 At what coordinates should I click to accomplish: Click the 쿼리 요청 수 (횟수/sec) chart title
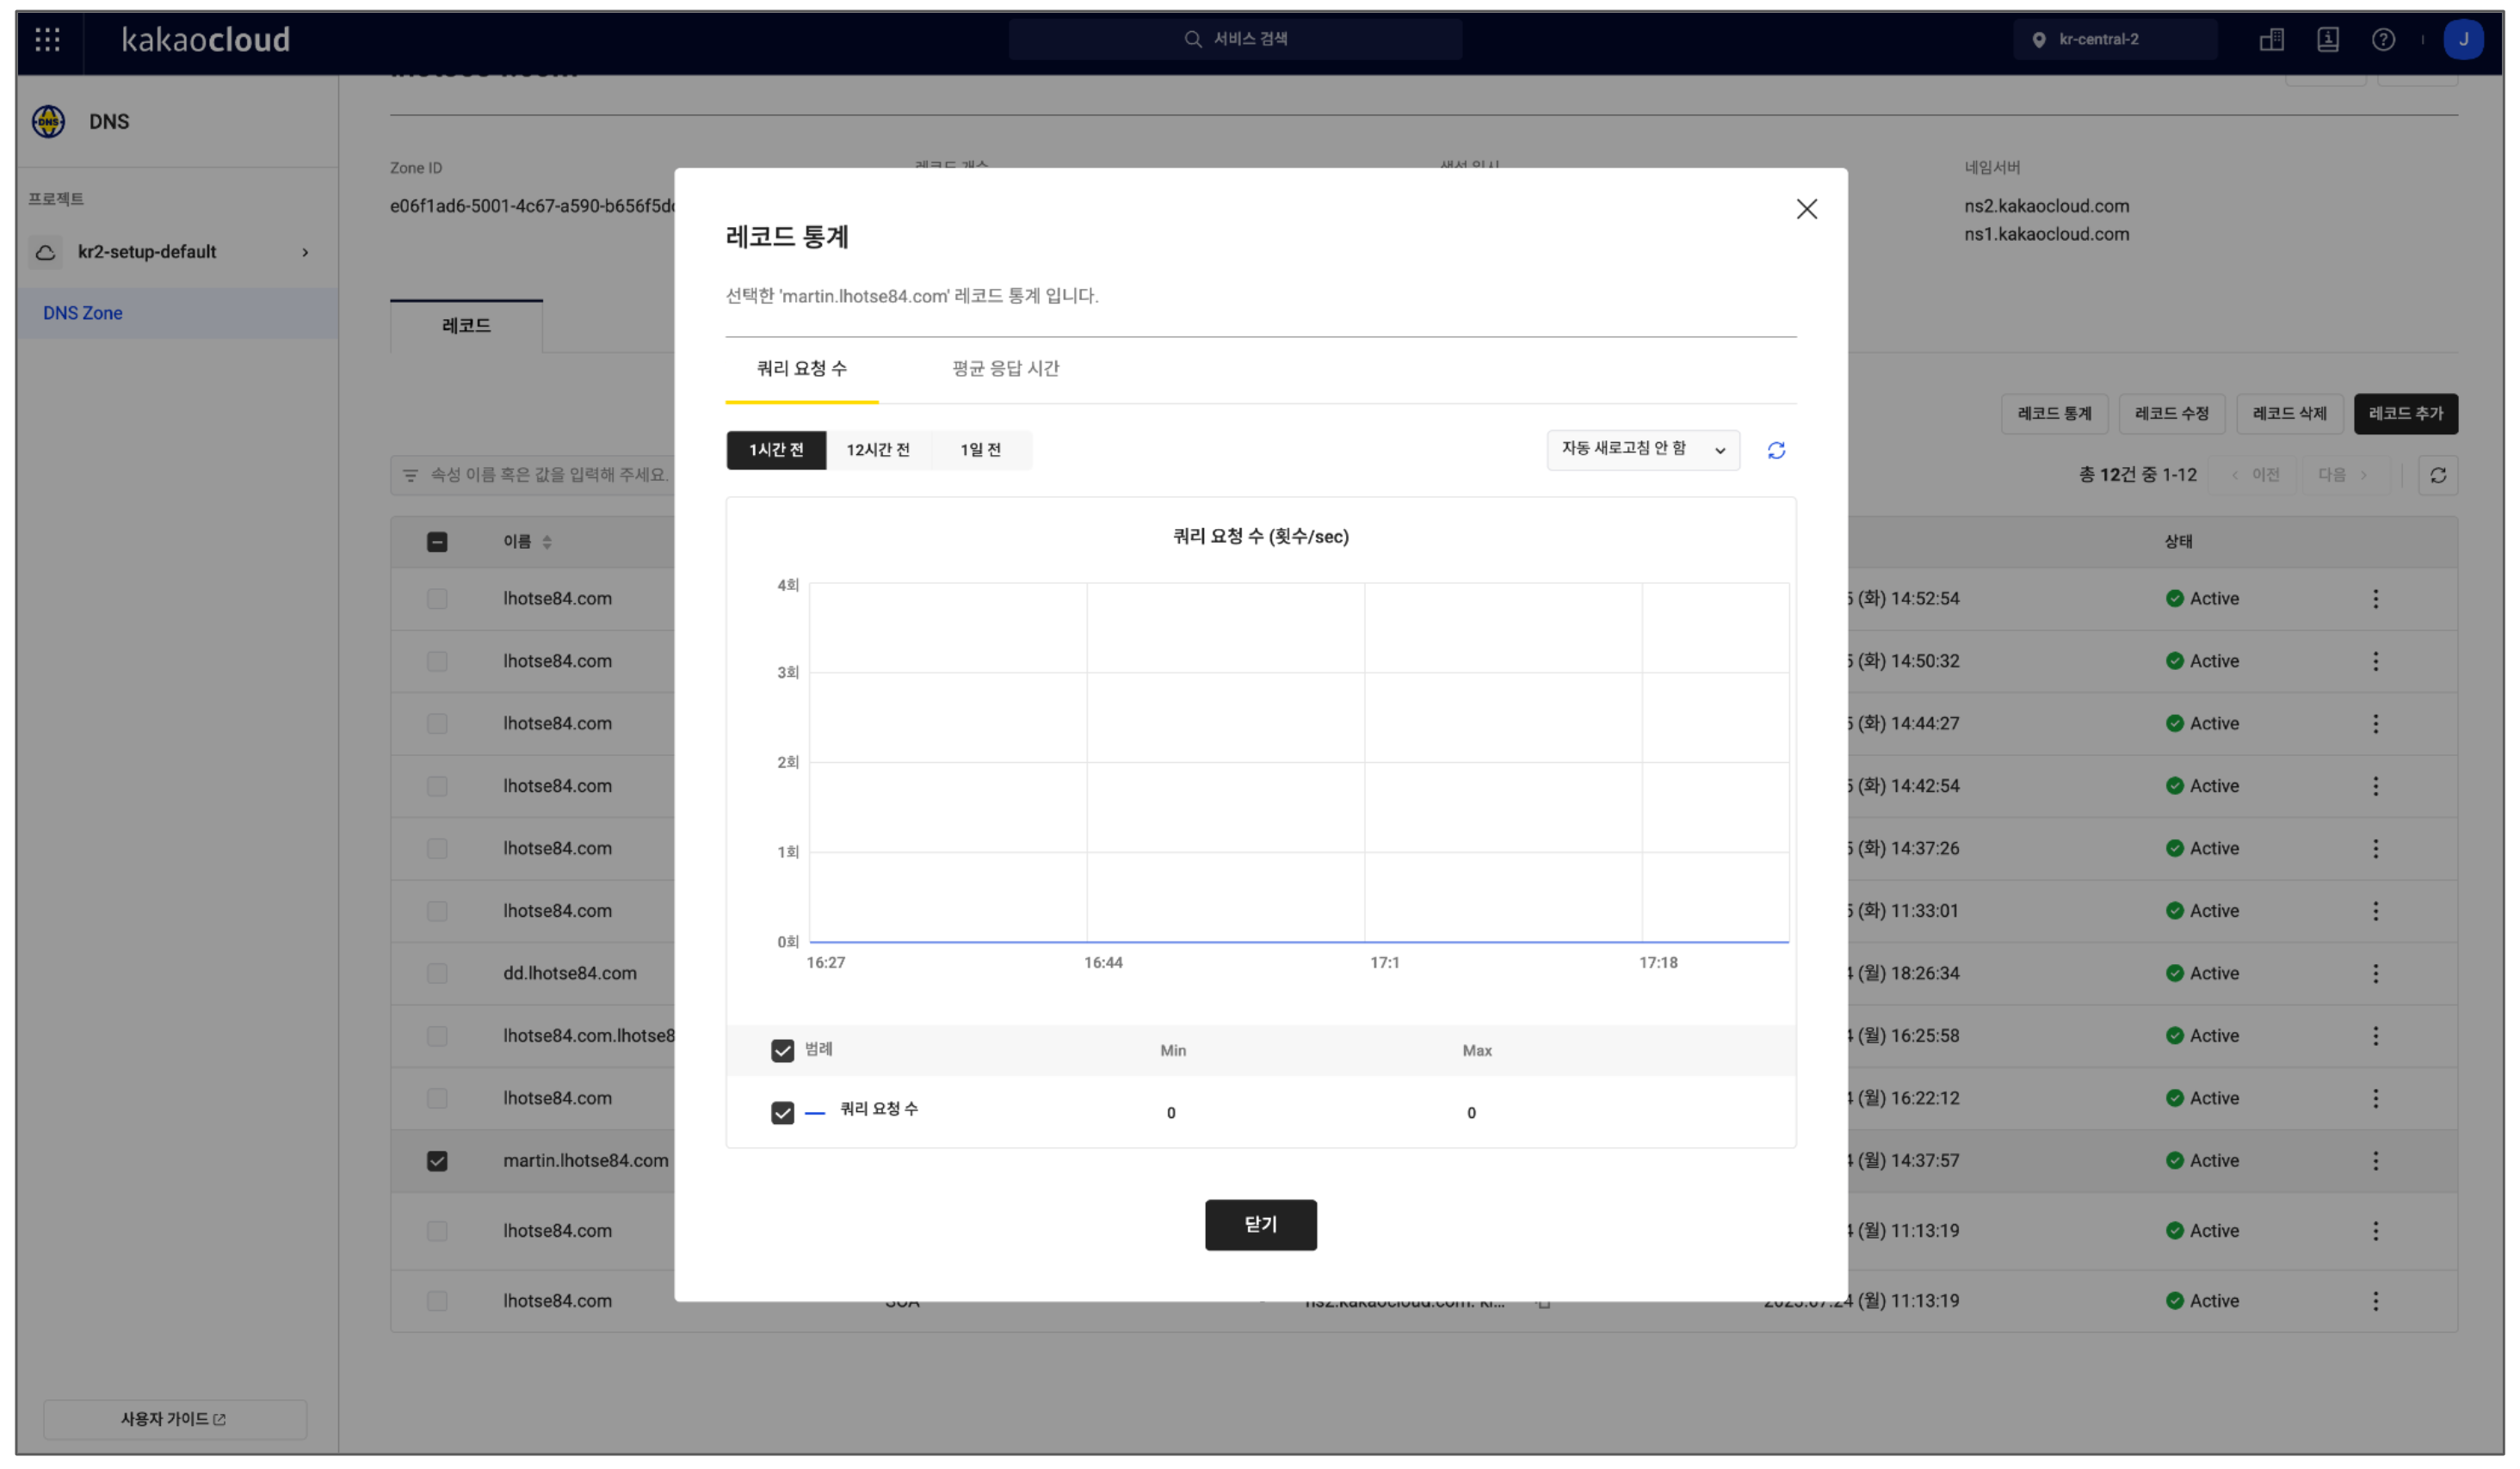coord(1260,537)
